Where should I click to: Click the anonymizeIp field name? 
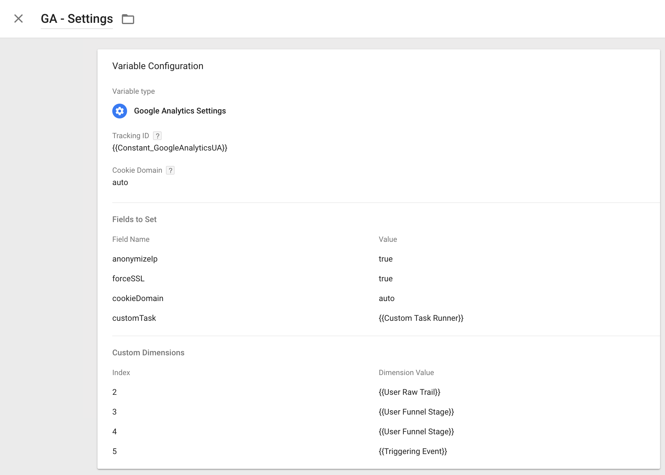pos(135,259)
